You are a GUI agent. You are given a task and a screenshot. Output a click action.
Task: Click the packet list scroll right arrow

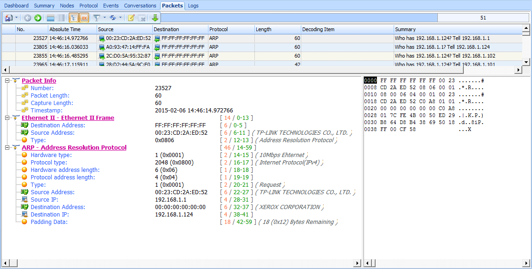click(x=519, y=70)
